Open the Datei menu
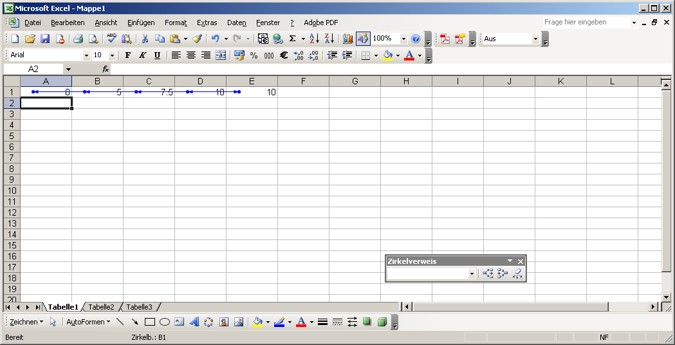This screenshot has height=345, width=675. [33, 23]
